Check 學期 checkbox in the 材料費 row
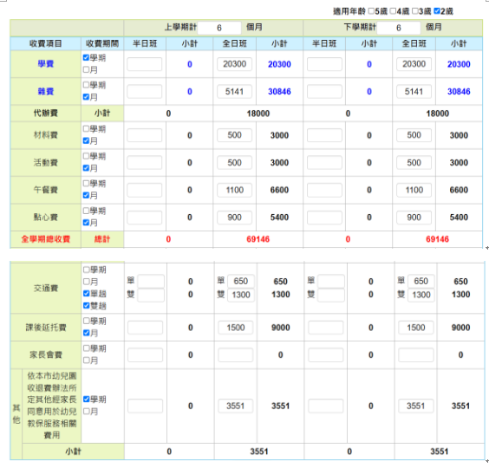Viewport: 489px width, 468px height. pos(86,128)
